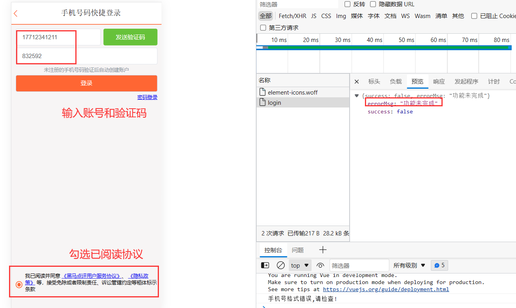Switch to the 发起程序 tab
516x308 pixels.
click(x=466, y=82)
